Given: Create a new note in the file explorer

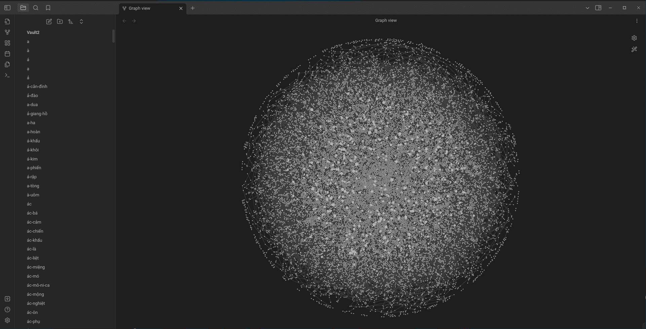Looking at the screenshot, I should [x=49, y=21].
